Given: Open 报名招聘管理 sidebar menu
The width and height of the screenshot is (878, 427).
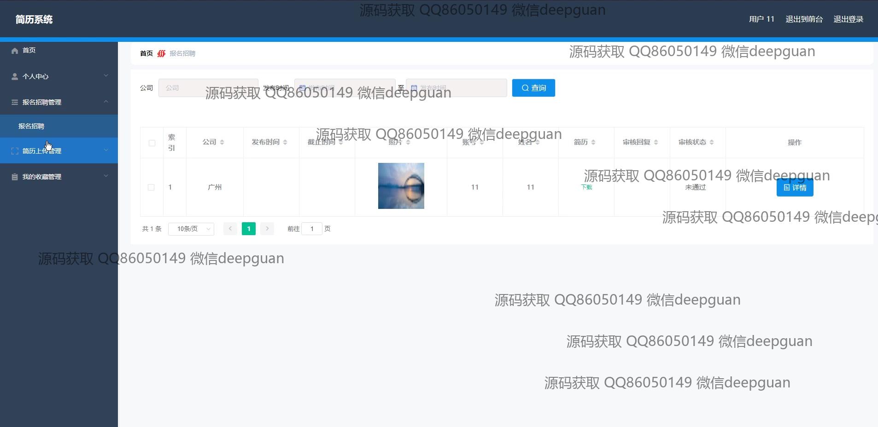Looking at the screenshot, I should point(59,102).
